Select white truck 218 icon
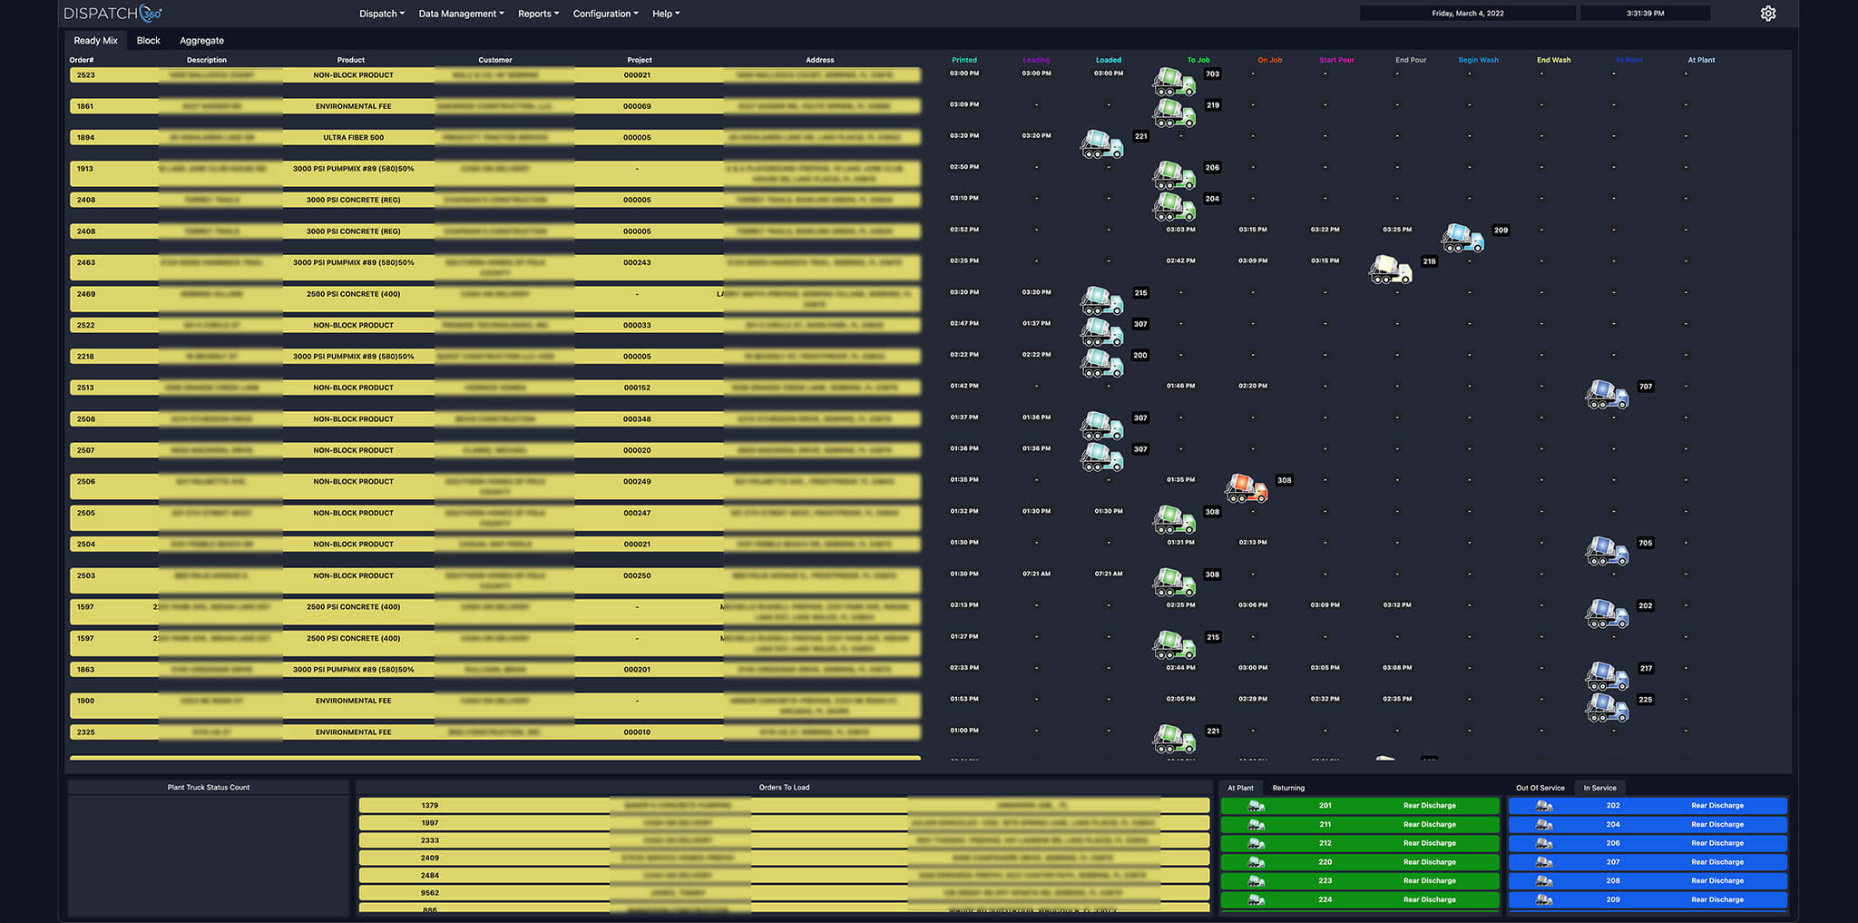The width and height of the screenshot is (1858, 923). (x=1391, y=270)
